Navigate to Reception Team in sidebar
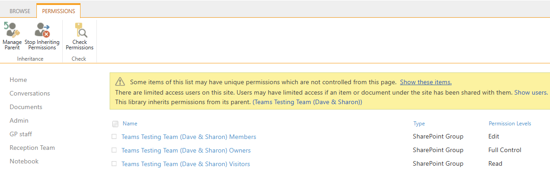This screenshot has width=550, height=172. tap(32, 148)
